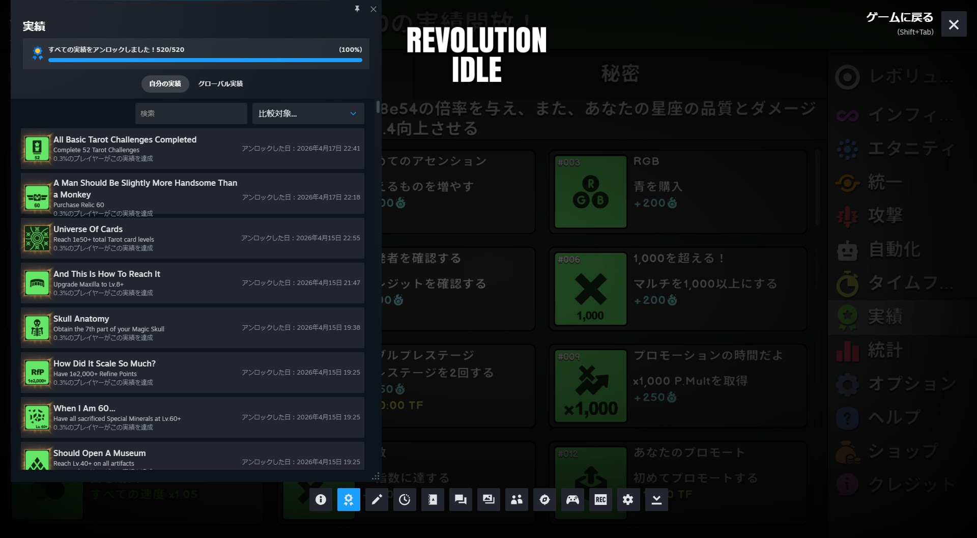Open レボリュ… in the game sidebar
977x538 pixels.
902,77
